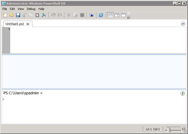This screenshot has width=188, height=134.
Task: Adjust the zoom slider thumb in status bar
Action: [169, 130]
